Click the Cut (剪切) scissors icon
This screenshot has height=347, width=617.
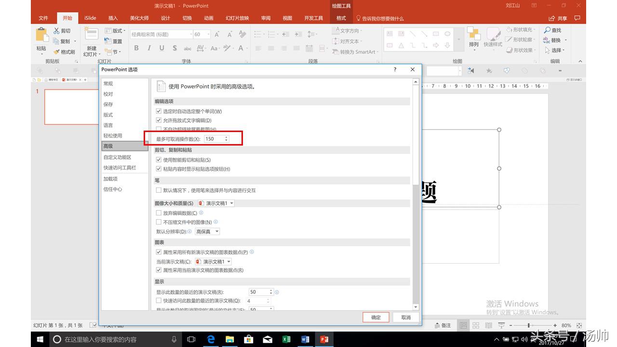click(x=56, y=31)
